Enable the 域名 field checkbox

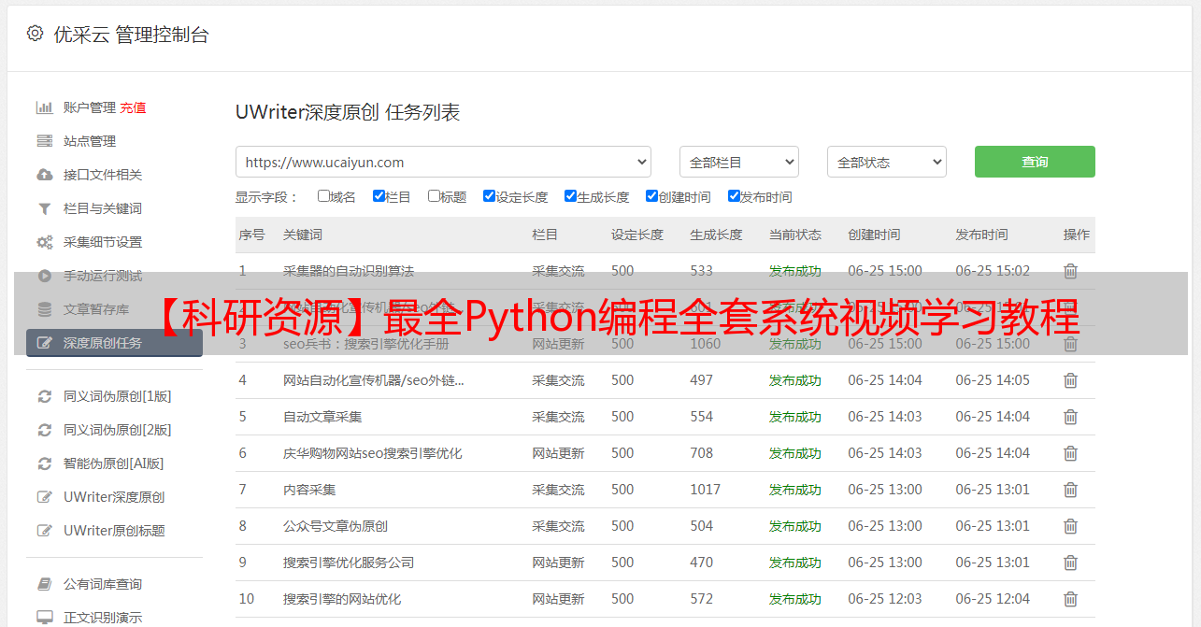pyautogui.click(x=323, y=196)
